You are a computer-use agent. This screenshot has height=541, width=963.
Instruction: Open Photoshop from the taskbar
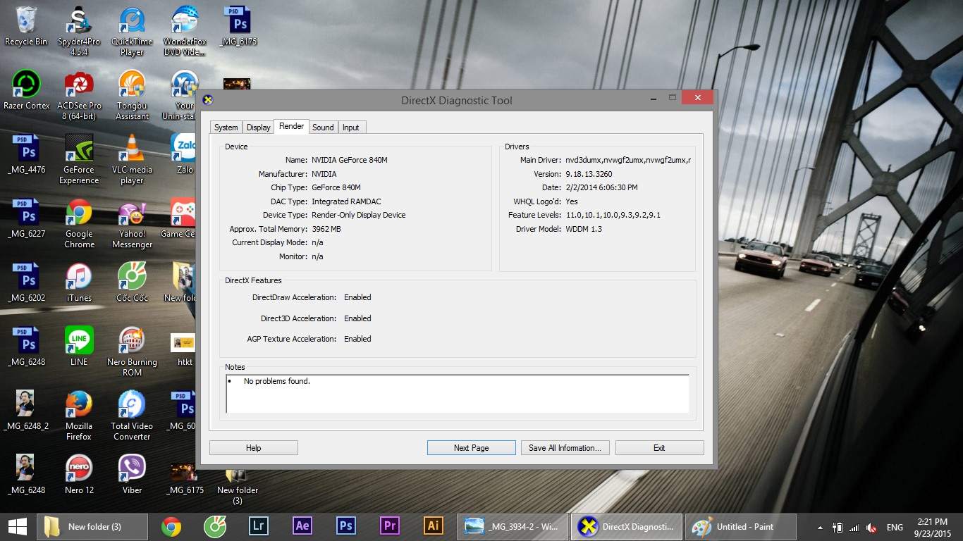tap(345, 526)
